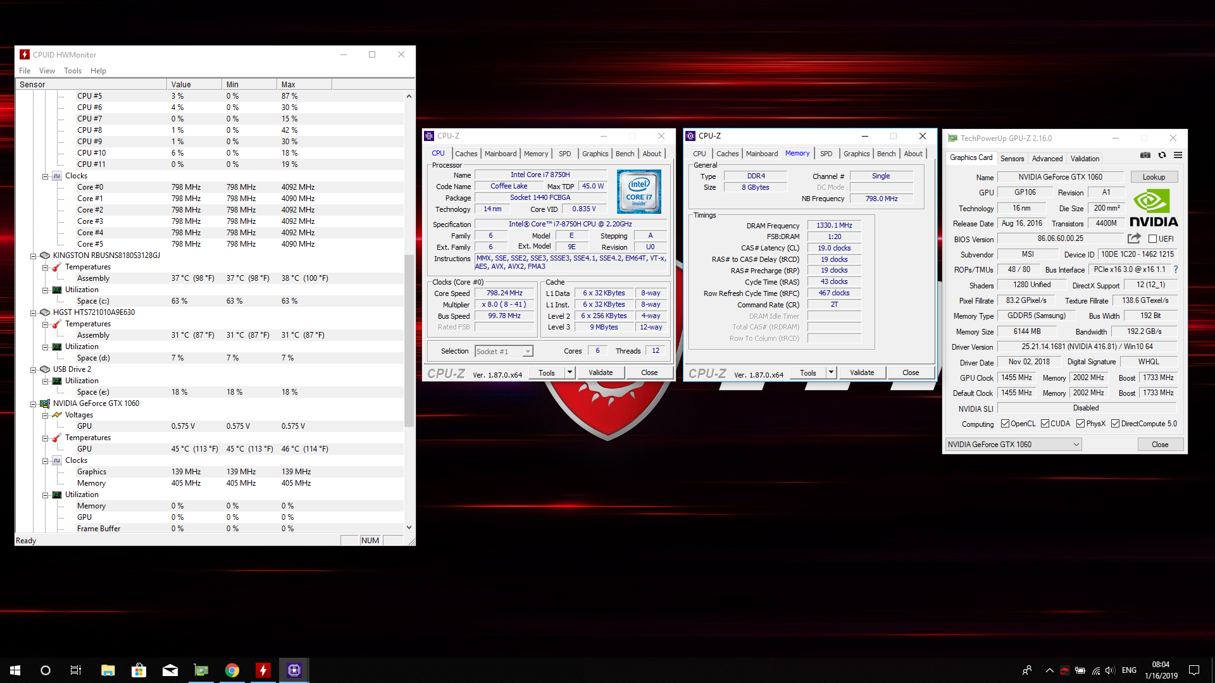Click the battery icon in system tray

(x=1080, y=670)
